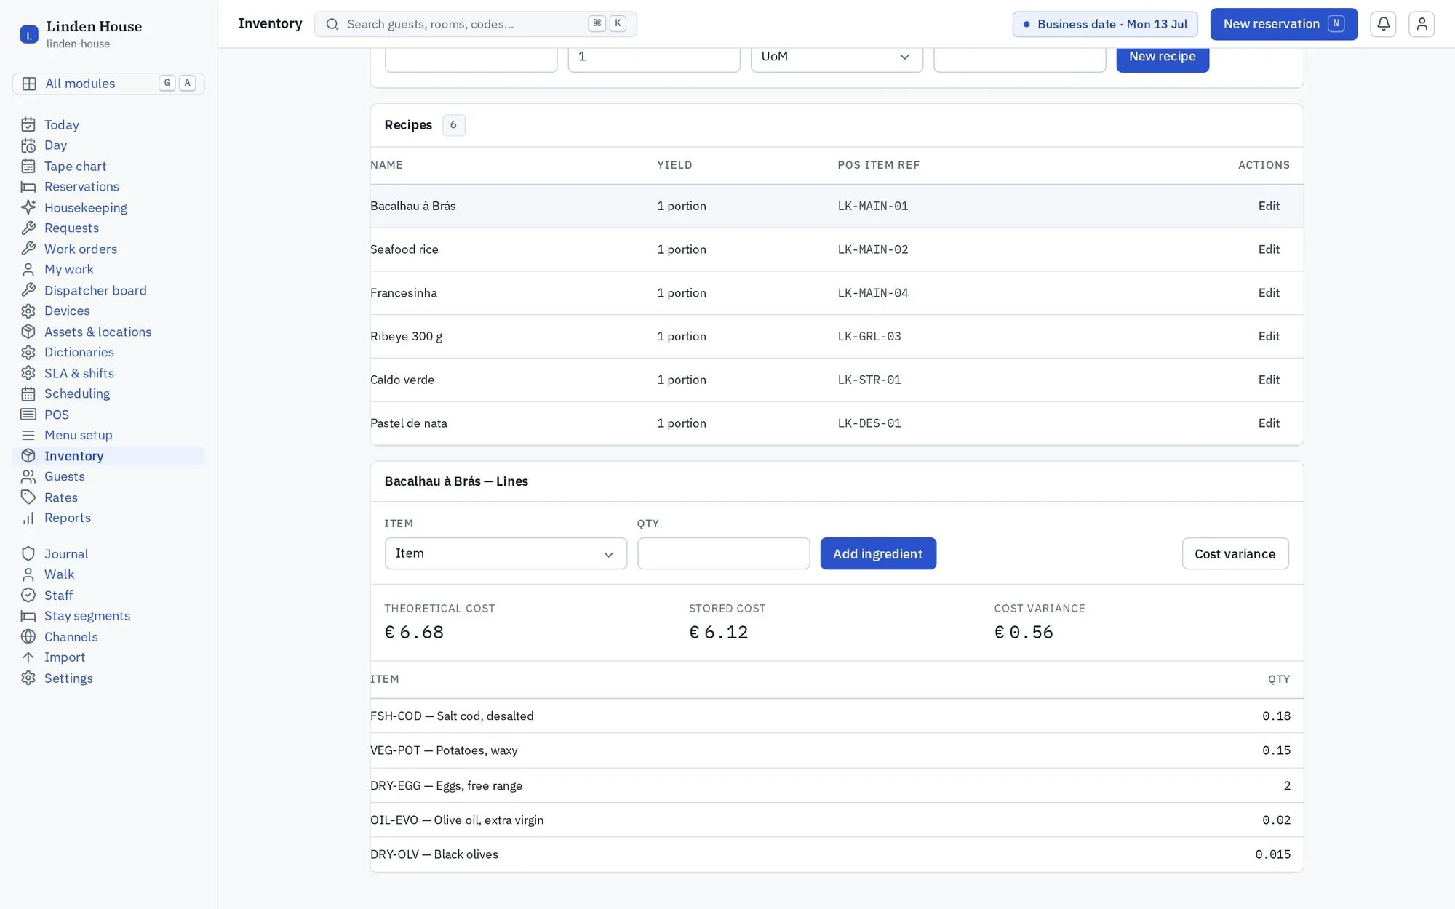
Task: Edit the Pastel de nata recipe
Action: coord(1269,423)
